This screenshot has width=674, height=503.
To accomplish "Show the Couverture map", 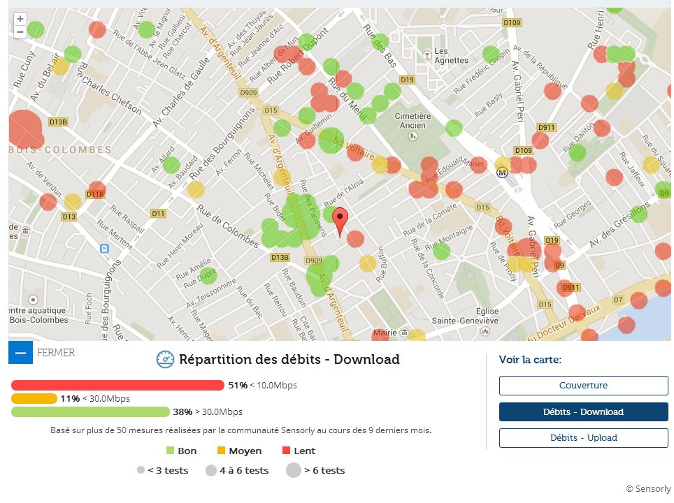I will 583,386.
